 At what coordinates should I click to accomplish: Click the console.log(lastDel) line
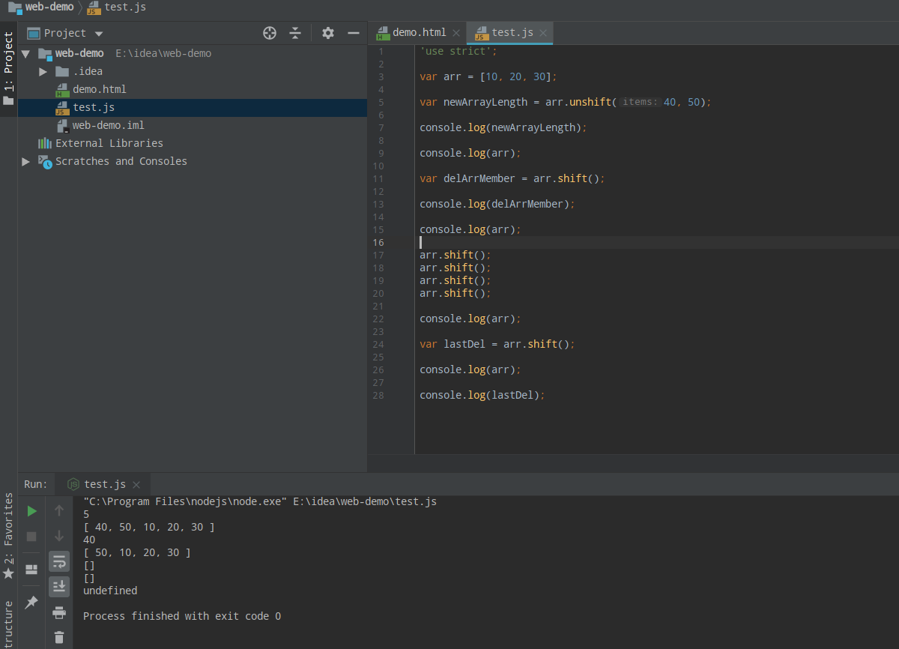pyautogui.click(x=482, y=395)
